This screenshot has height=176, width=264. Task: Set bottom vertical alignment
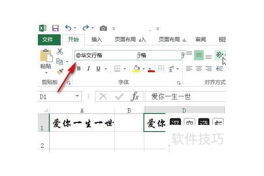coord(209,57)
